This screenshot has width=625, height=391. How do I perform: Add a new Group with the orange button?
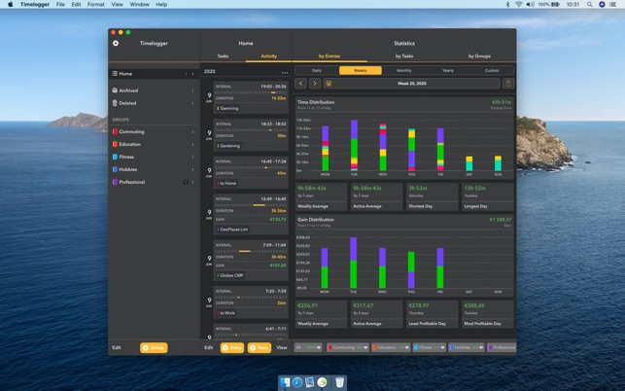point(154,347)
